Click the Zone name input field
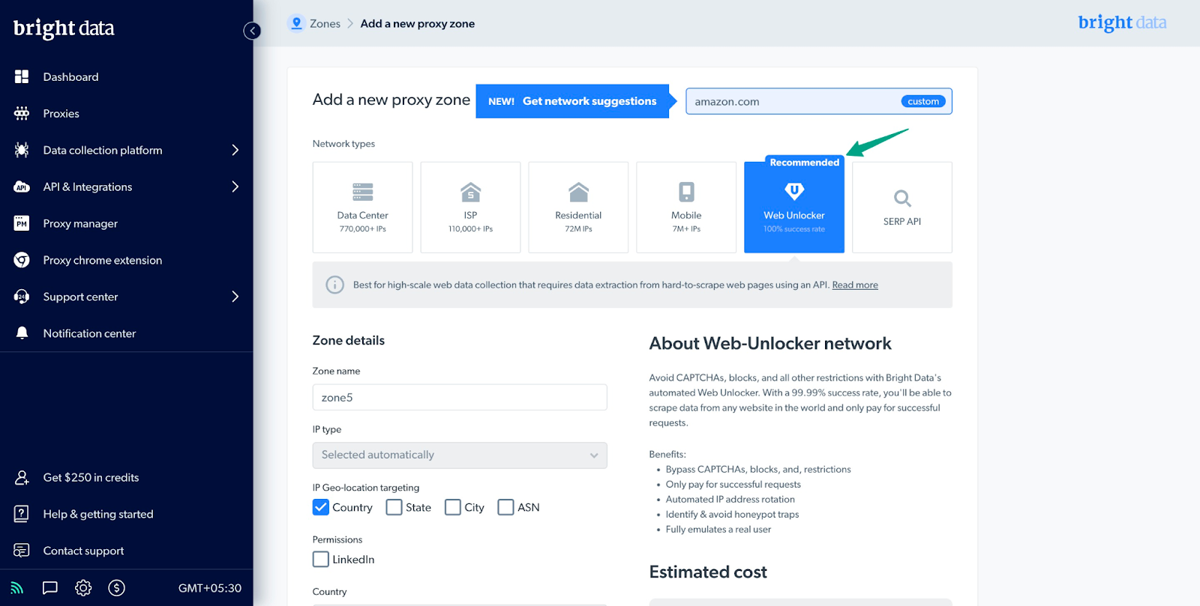 coord(460,397)
